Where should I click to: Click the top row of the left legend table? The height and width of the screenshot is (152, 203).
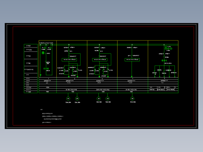click(x=31, y=46)
